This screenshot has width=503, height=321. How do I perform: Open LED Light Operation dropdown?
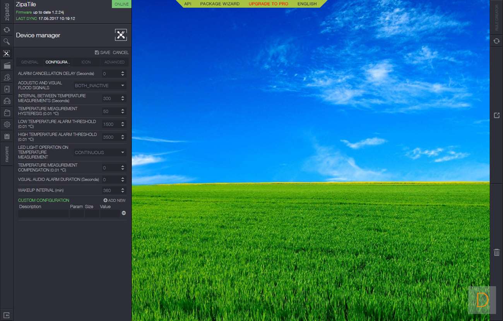pyautogui.click(x=100, y=152)
